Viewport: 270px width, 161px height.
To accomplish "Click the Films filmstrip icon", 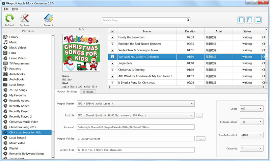I will pyautogui.click(x=5, y=53).
